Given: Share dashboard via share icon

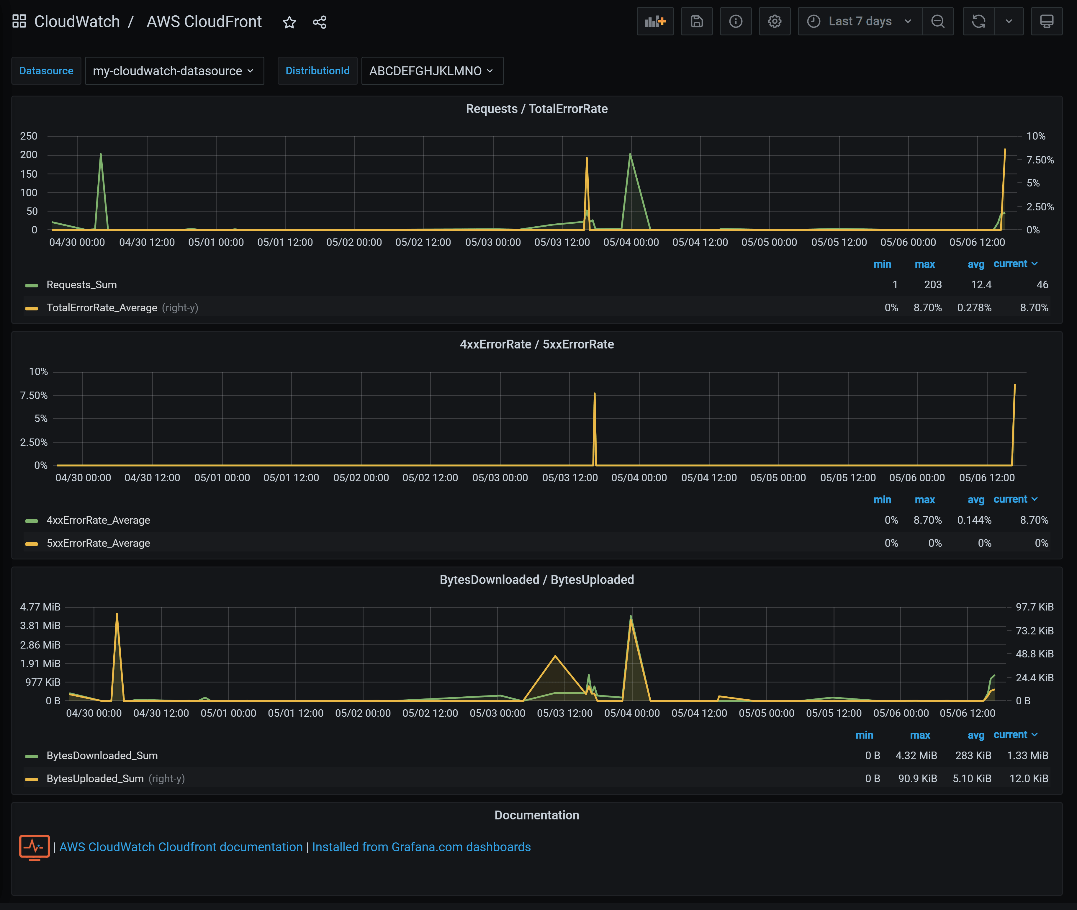Looking at the screenshot, I should point(319,22).
